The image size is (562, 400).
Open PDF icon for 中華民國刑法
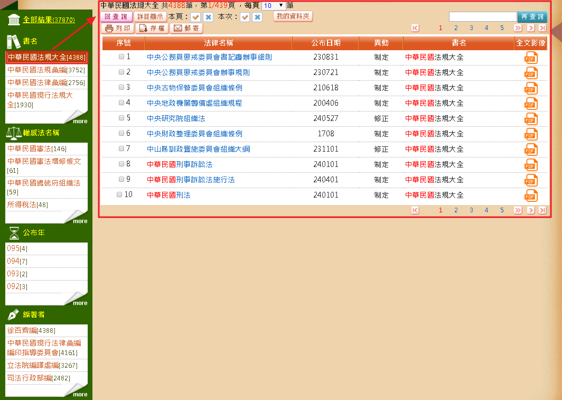pyautogui.click(x=531, y=196)
